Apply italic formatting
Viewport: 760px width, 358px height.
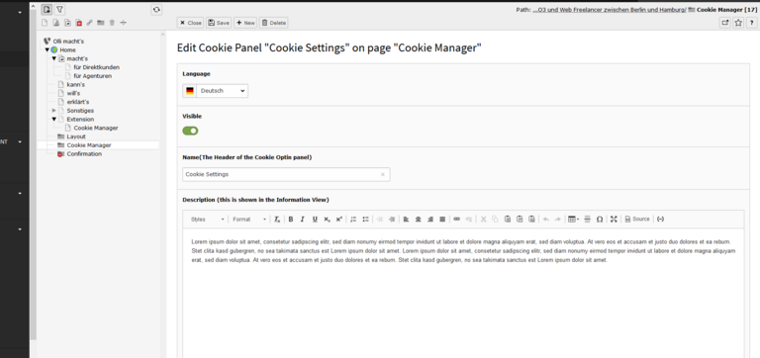coord(303,219)
